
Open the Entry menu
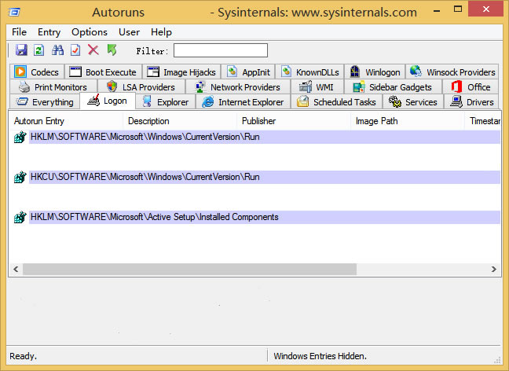click(x=49, y=32)
